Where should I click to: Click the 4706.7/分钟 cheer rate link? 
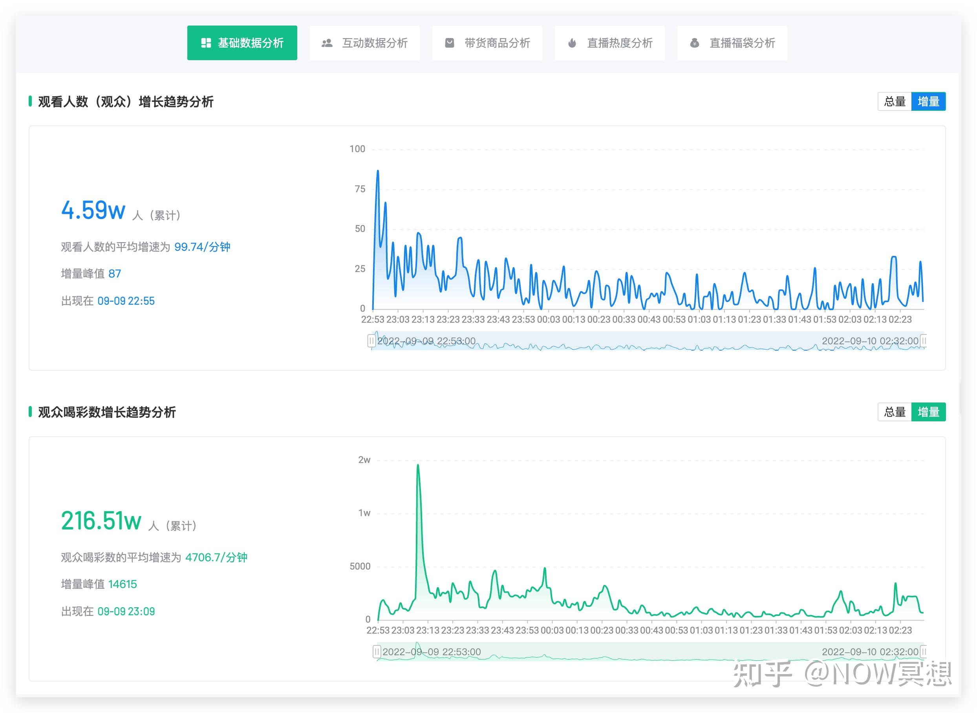215,557
